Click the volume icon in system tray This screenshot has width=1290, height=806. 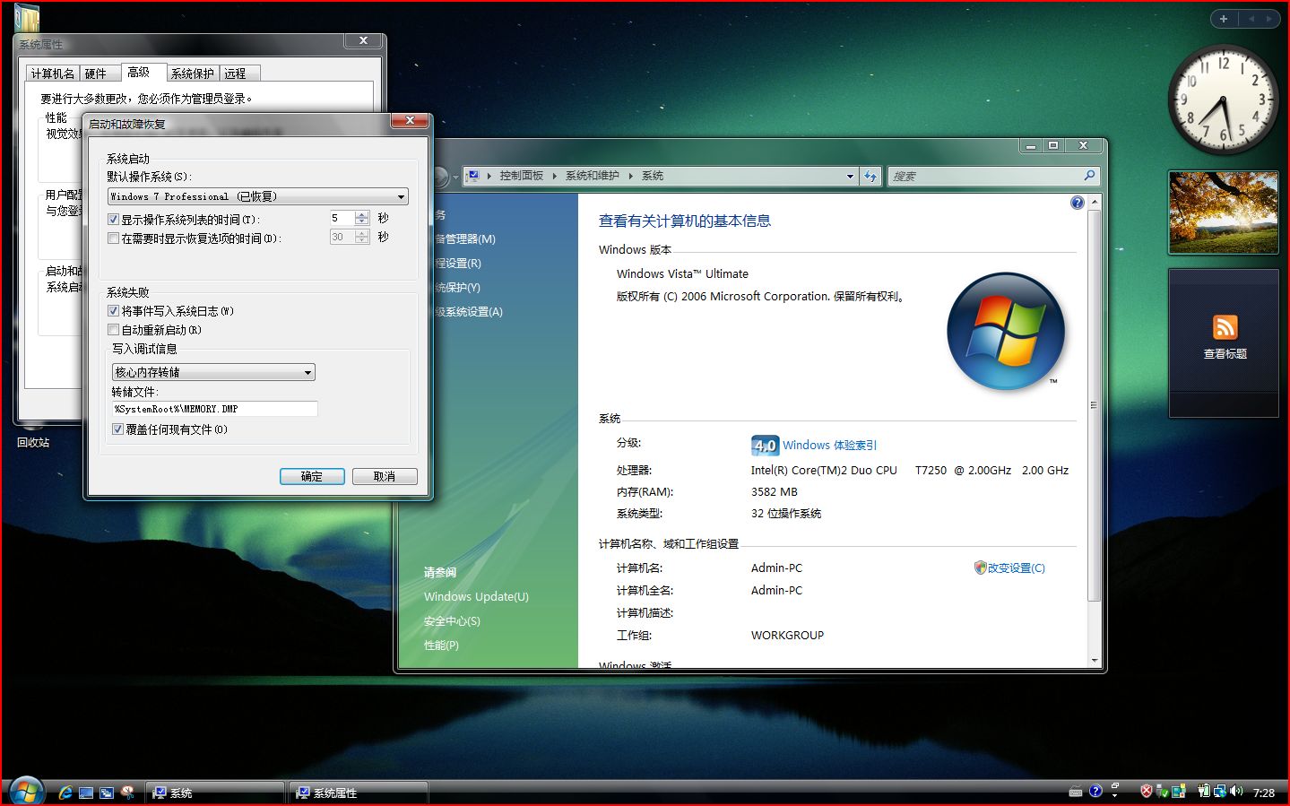[x=1236, y=791]
